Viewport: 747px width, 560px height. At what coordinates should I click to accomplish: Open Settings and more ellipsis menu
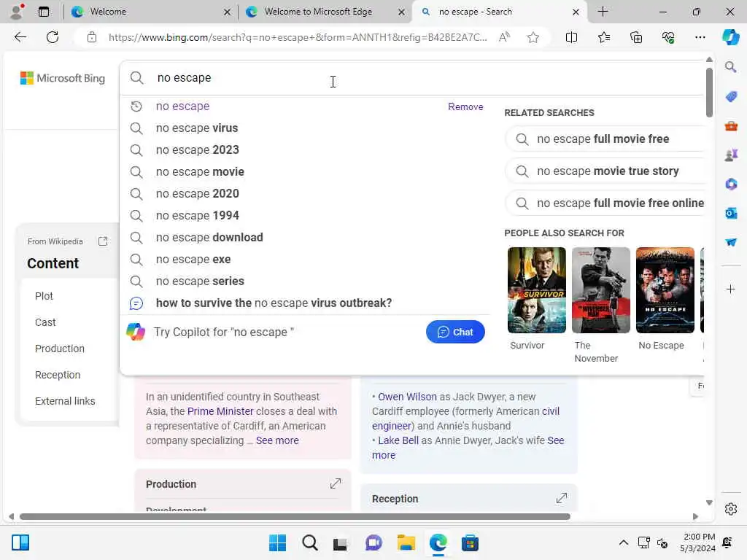pyautogui.click(x=700, y=37)
